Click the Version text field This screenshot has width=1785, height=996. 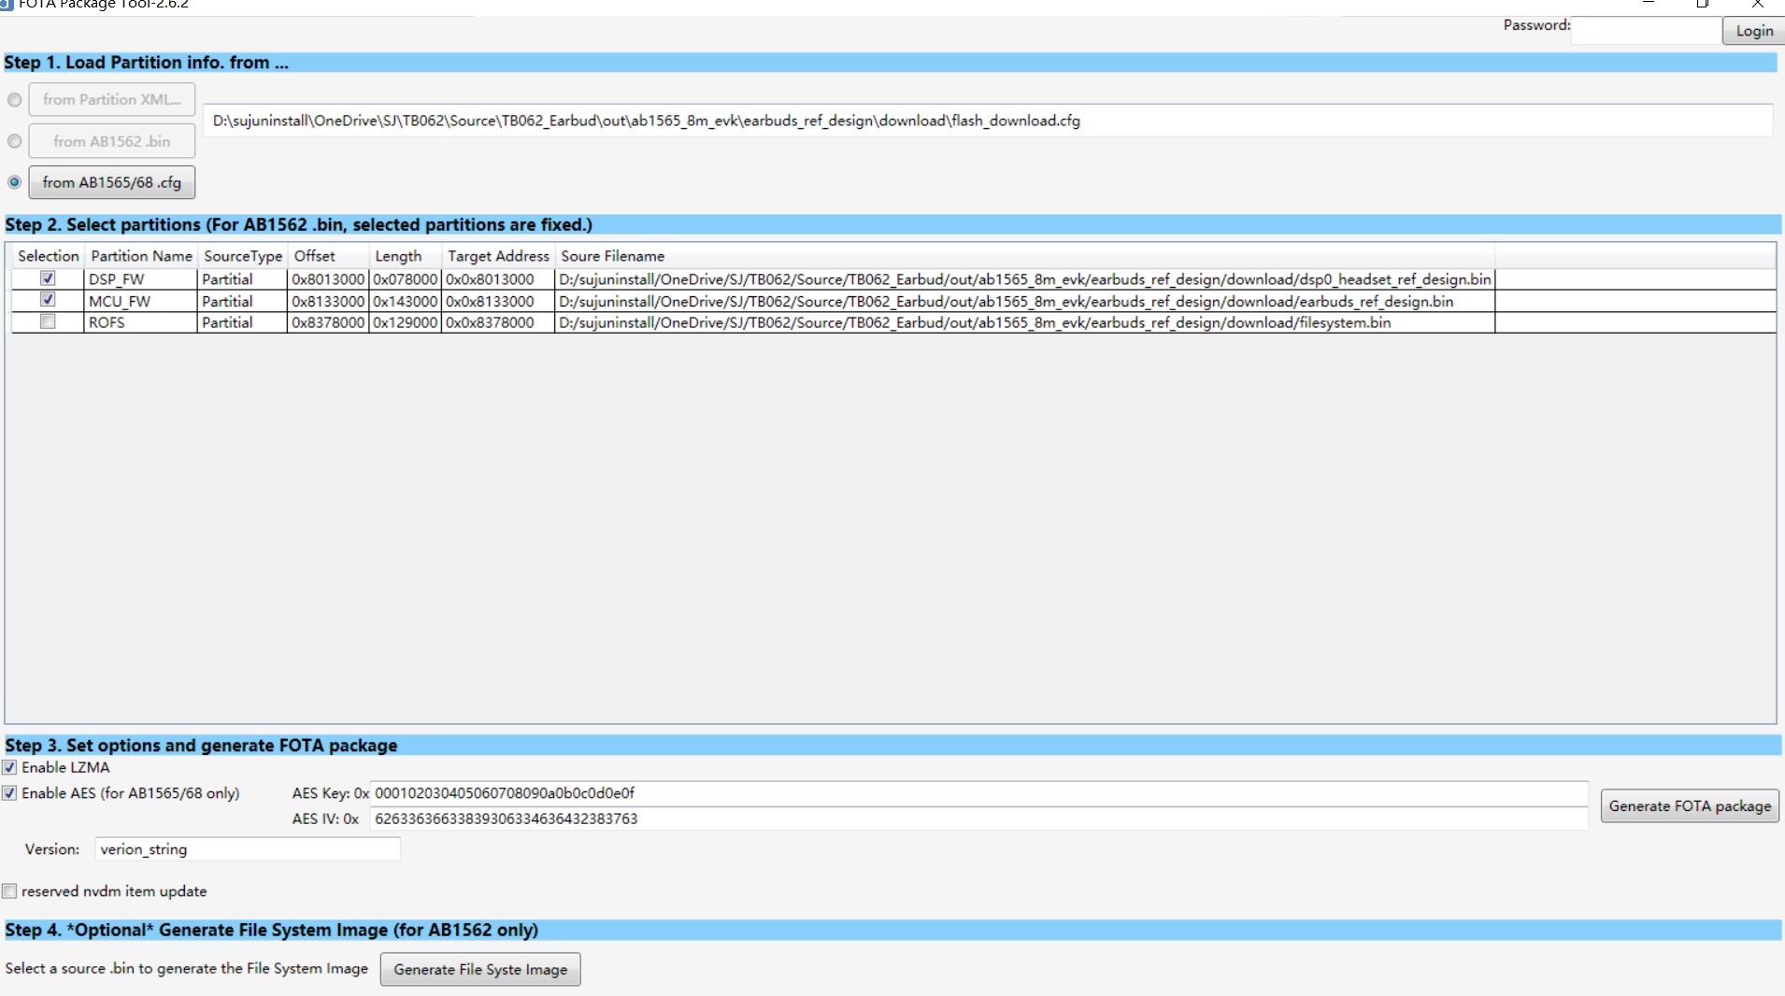click(x=248, y=849)
